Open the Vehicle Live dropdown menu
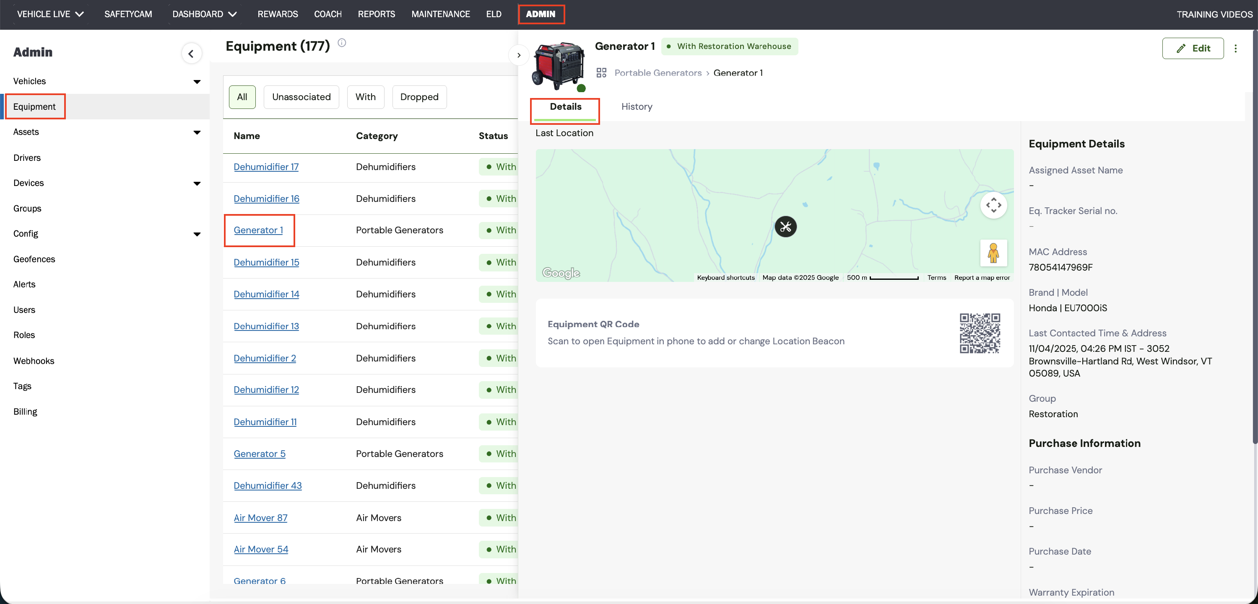The width and height of the screenshot is (1258, 604). tap(50, 14)
